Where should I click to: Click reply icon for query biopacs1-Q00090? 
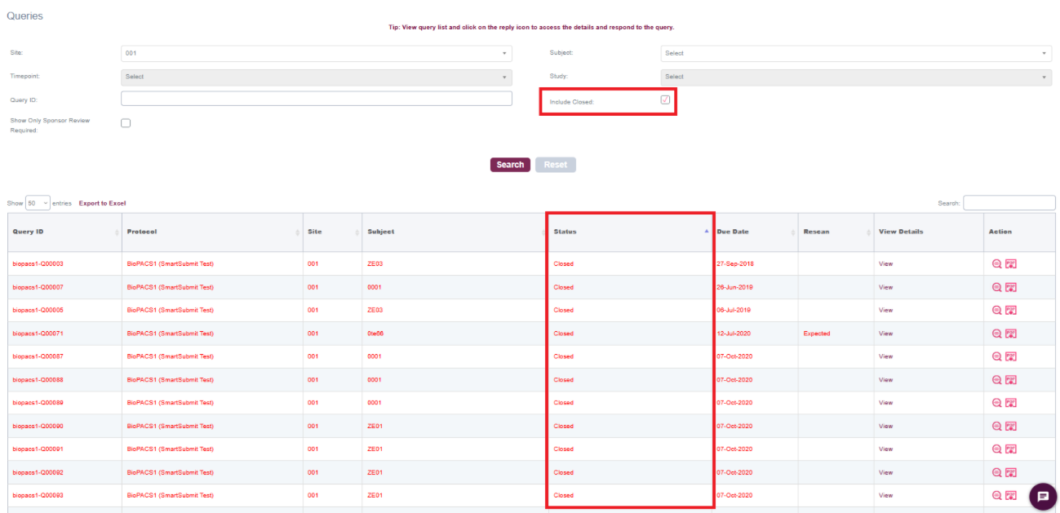point(996,426)
